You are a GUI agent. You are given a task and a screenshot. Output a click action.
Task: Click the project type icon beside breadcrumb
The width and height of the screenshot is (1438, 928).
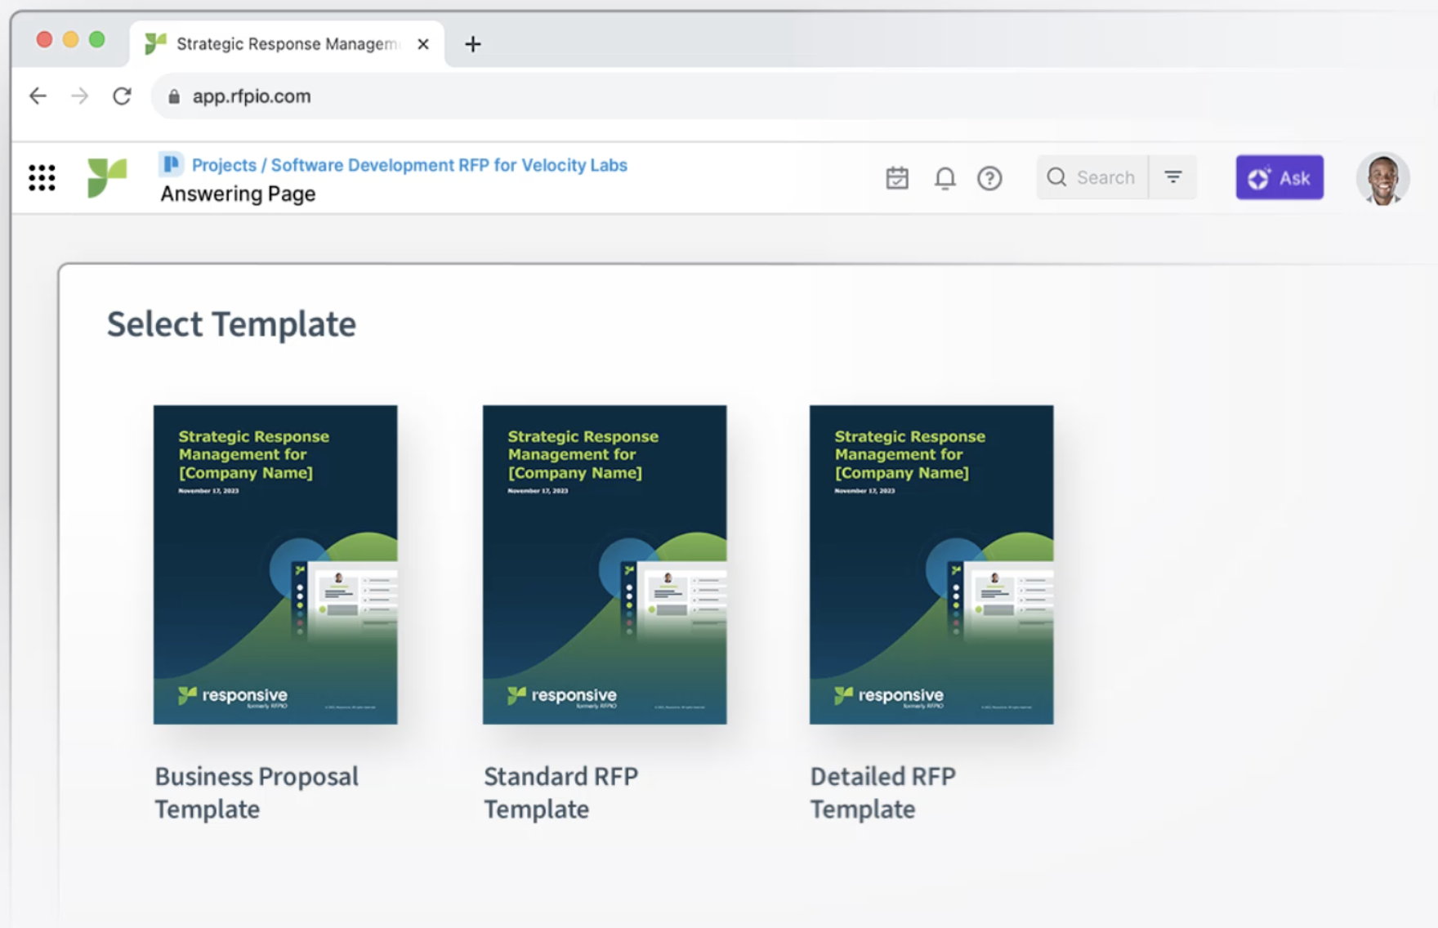click(x=171, y=164)
